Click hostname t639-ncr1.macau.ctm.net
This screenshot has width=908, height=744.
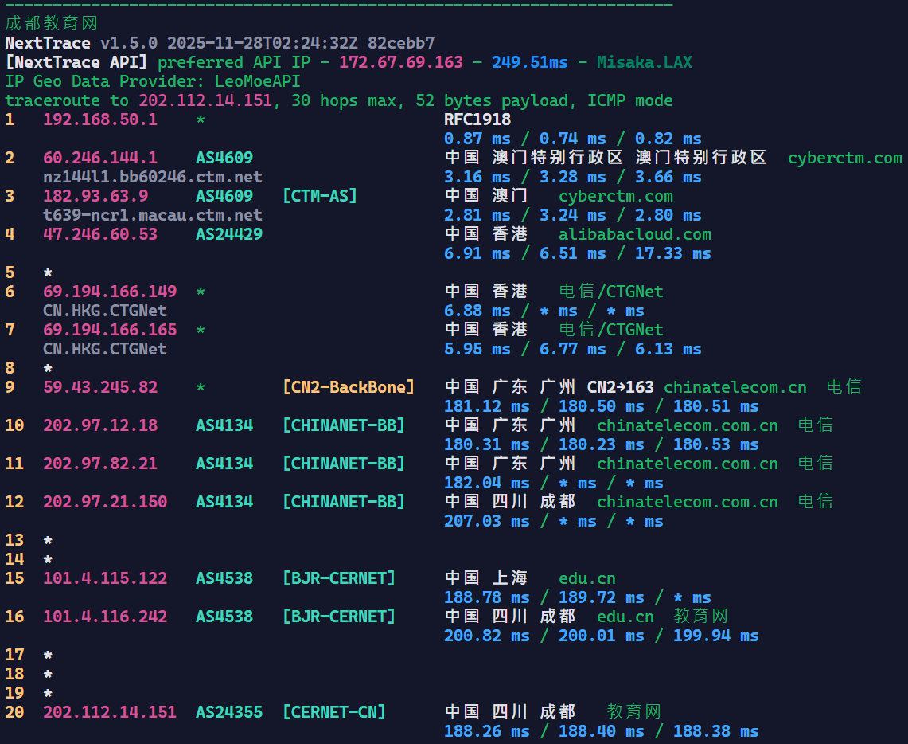point(152,215)
